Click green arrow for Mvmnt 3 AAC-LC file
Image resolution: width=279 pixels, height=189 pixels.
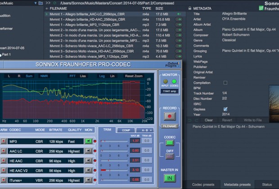point(179,46)
